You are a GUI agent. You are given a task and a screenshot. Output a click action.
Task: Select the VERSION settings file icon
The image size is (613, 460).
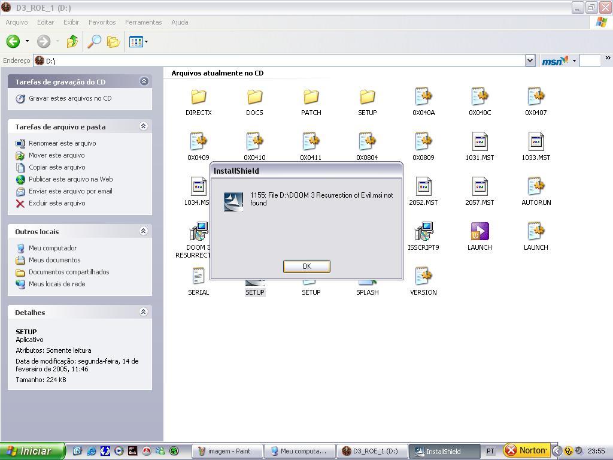click(x=423, y=276)
